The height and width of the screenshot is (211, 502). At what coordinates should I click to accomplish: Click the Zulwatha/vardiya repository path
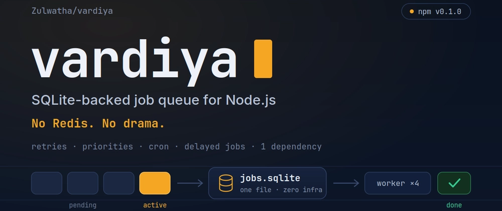pos(72,11)
